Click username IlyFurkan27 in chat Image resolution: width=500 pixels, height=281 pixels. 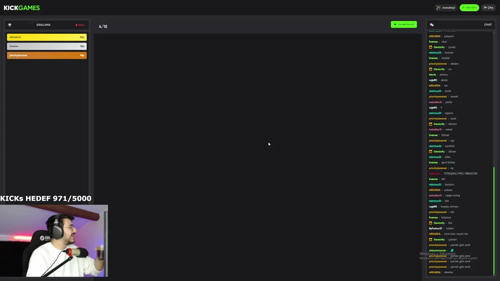[x=436, y=228]
